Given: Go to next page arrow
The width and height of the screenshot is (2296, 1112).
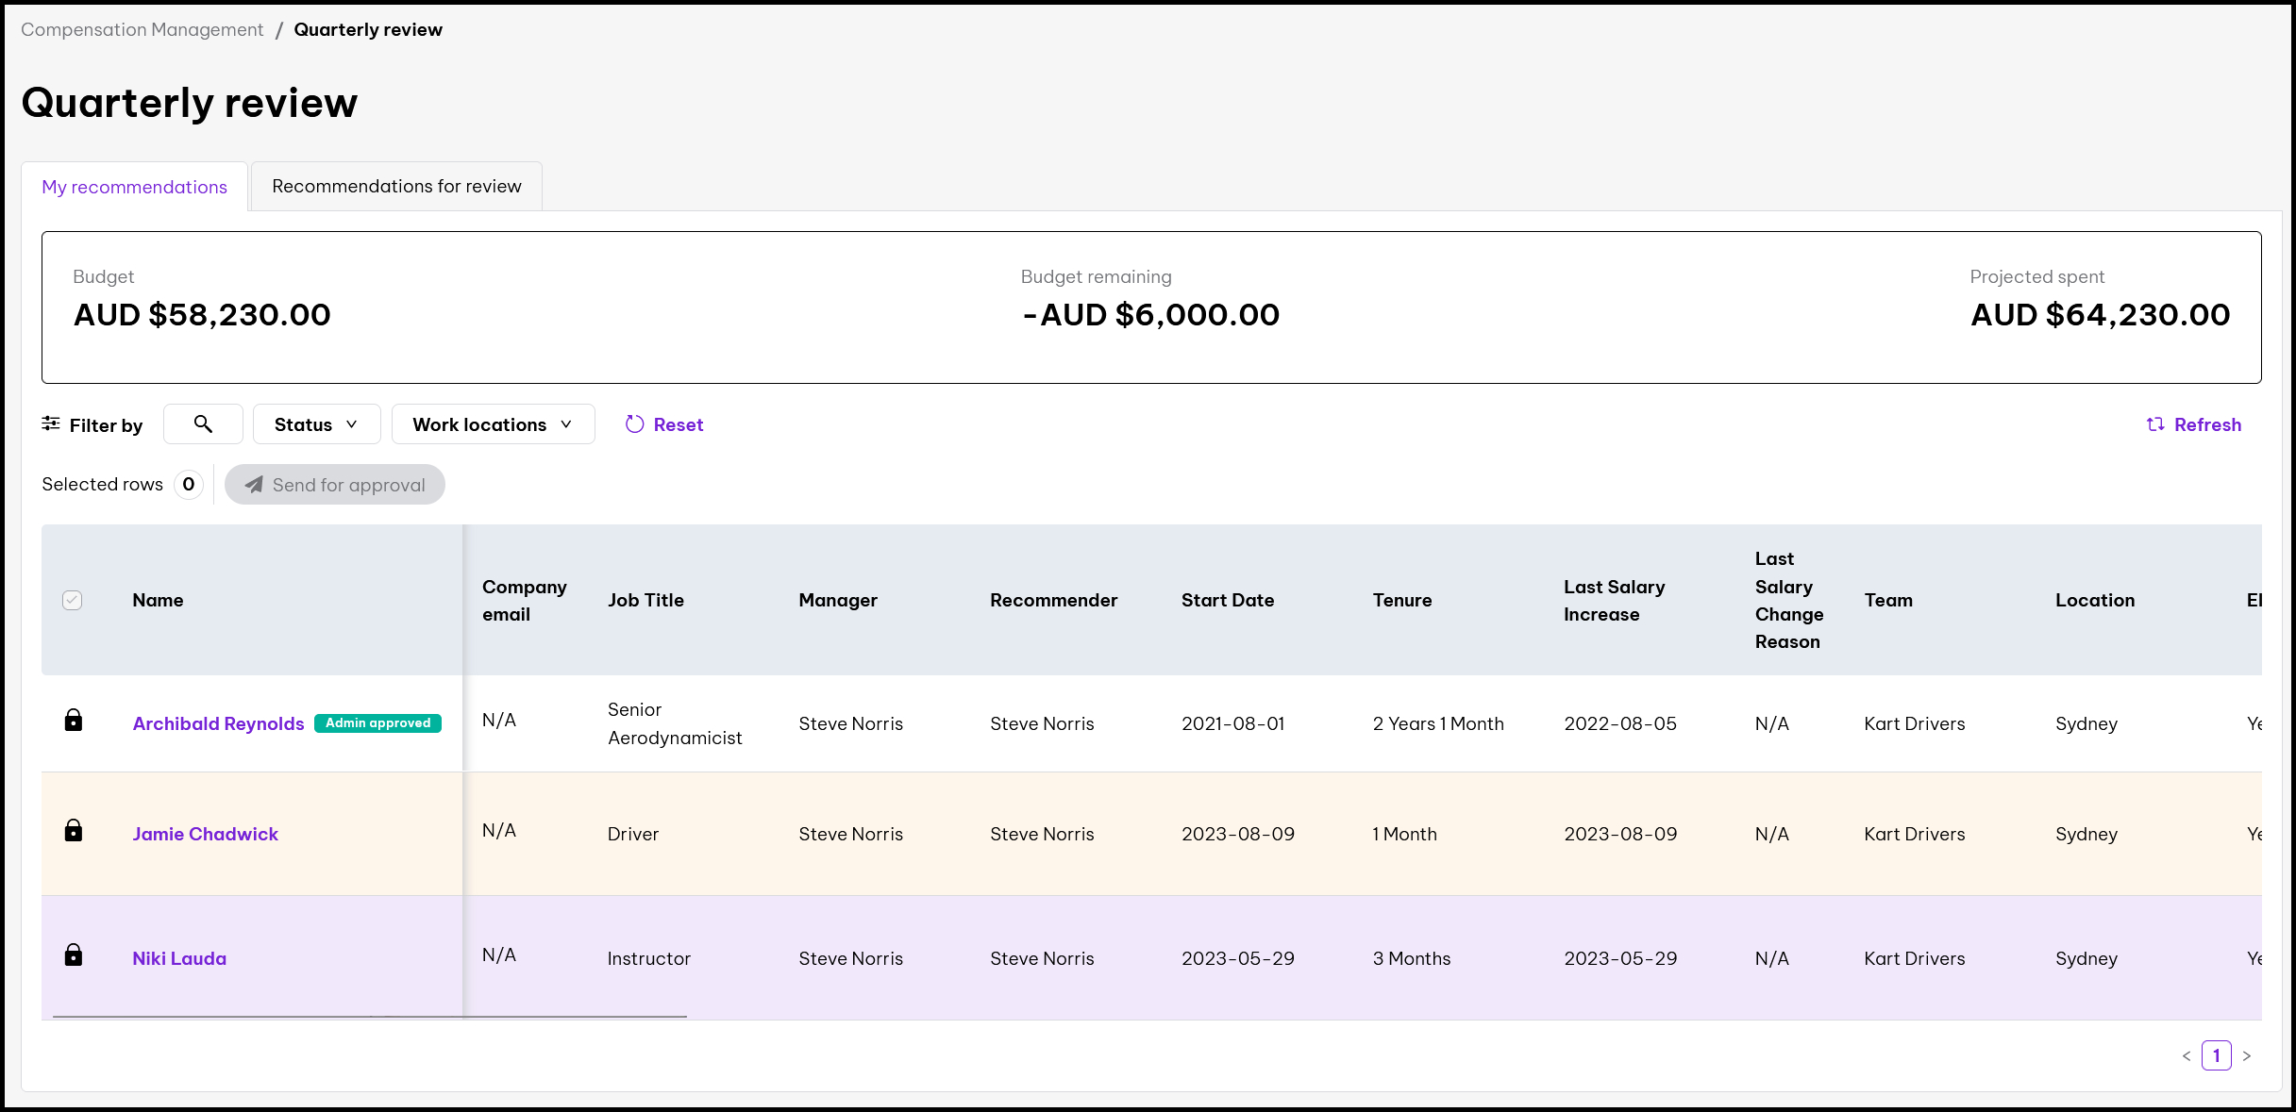Looking at the screenshot, I should (x=2247, y=1056).
